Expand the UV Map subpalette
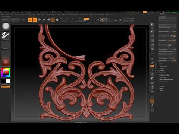The width and height of the screenshot is (179, 134). tap(161, 71)
